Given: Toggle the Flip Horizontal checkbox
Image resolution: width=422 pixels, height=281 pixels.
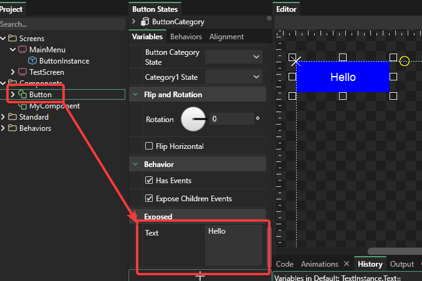Looking at the screenshot, I should pos(149,146).
